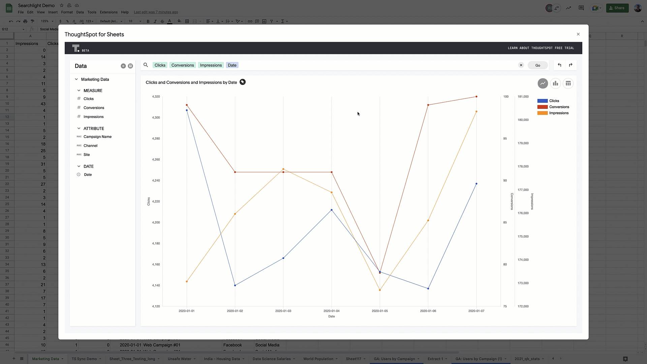Select the Campaign Name attribute

click(x=97, y=136)
